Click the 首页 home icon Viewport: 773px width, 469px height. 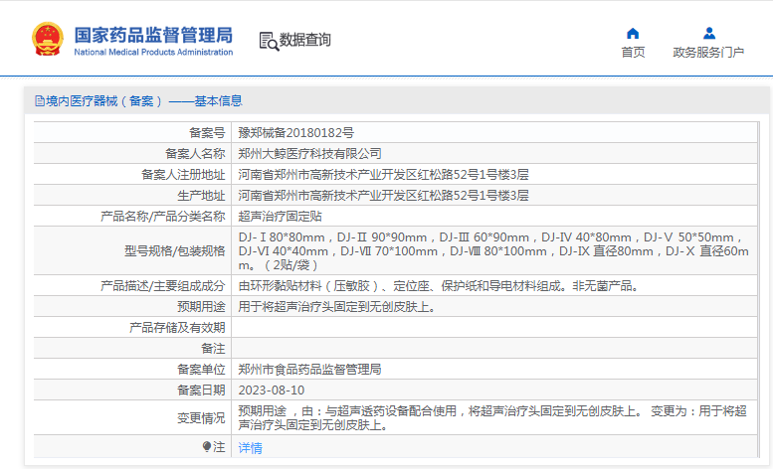coord(633,33)
